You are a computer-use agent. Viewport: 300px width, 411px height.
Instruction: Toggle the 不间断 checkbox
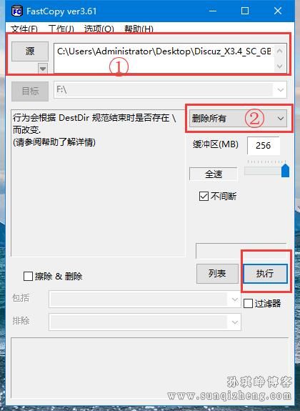click(204, 196)
